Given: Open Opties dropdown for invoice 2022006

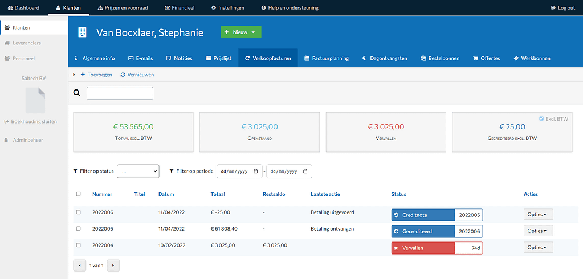Looking at the screenshot, I should click(539, 214).
